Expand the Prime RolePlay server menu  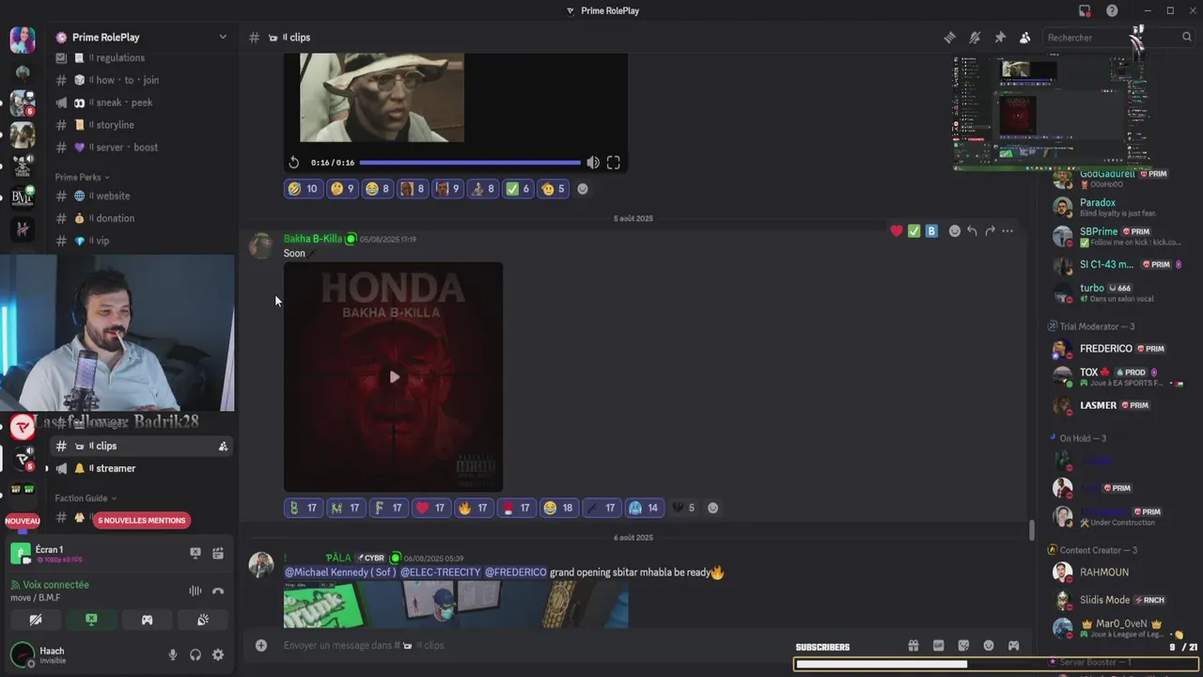pos(223,37)
